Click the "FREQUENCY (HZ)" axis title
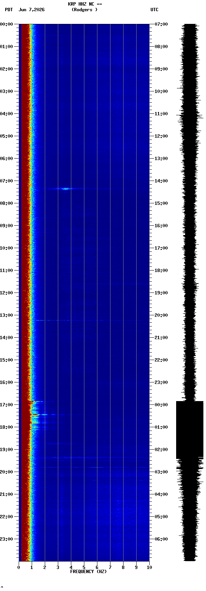Image resolution: width=206 pixels, height=591 pixels. (88, 572)
